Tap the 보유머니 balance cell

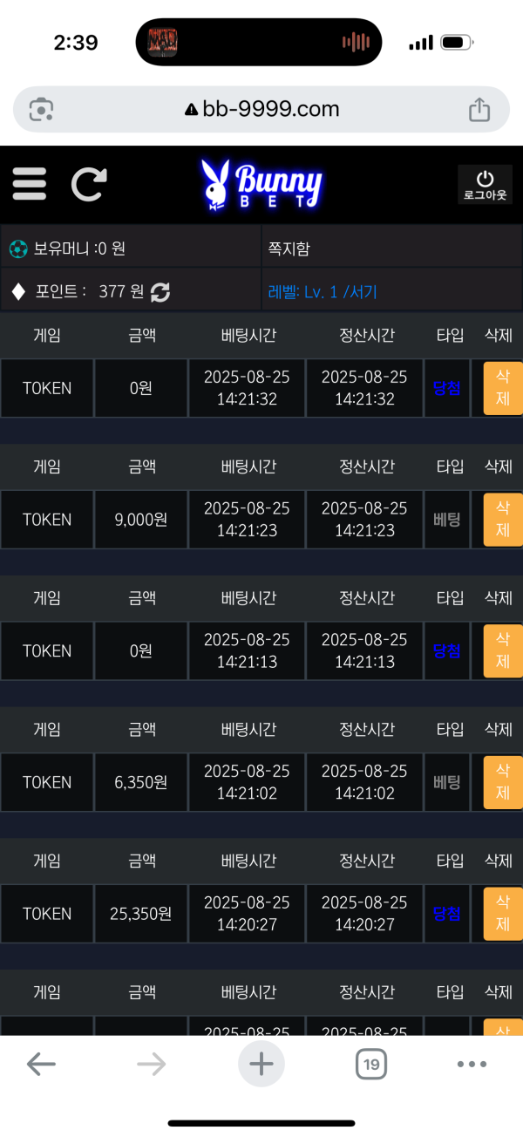[131, 249]
